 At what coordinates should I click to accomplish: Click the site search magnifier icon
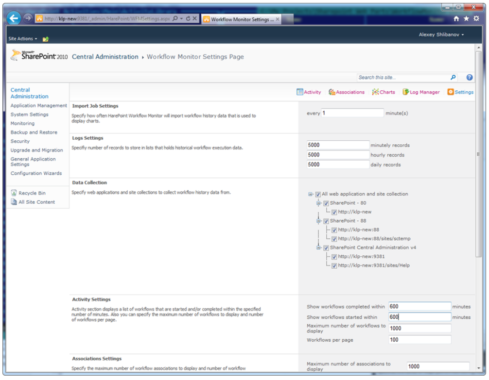tap(453, 77)
